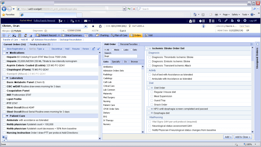The height and width of the screenshot is (147, 261).
Task: Switch to the Pending Activation tab
Action: [x=40, y=44]
